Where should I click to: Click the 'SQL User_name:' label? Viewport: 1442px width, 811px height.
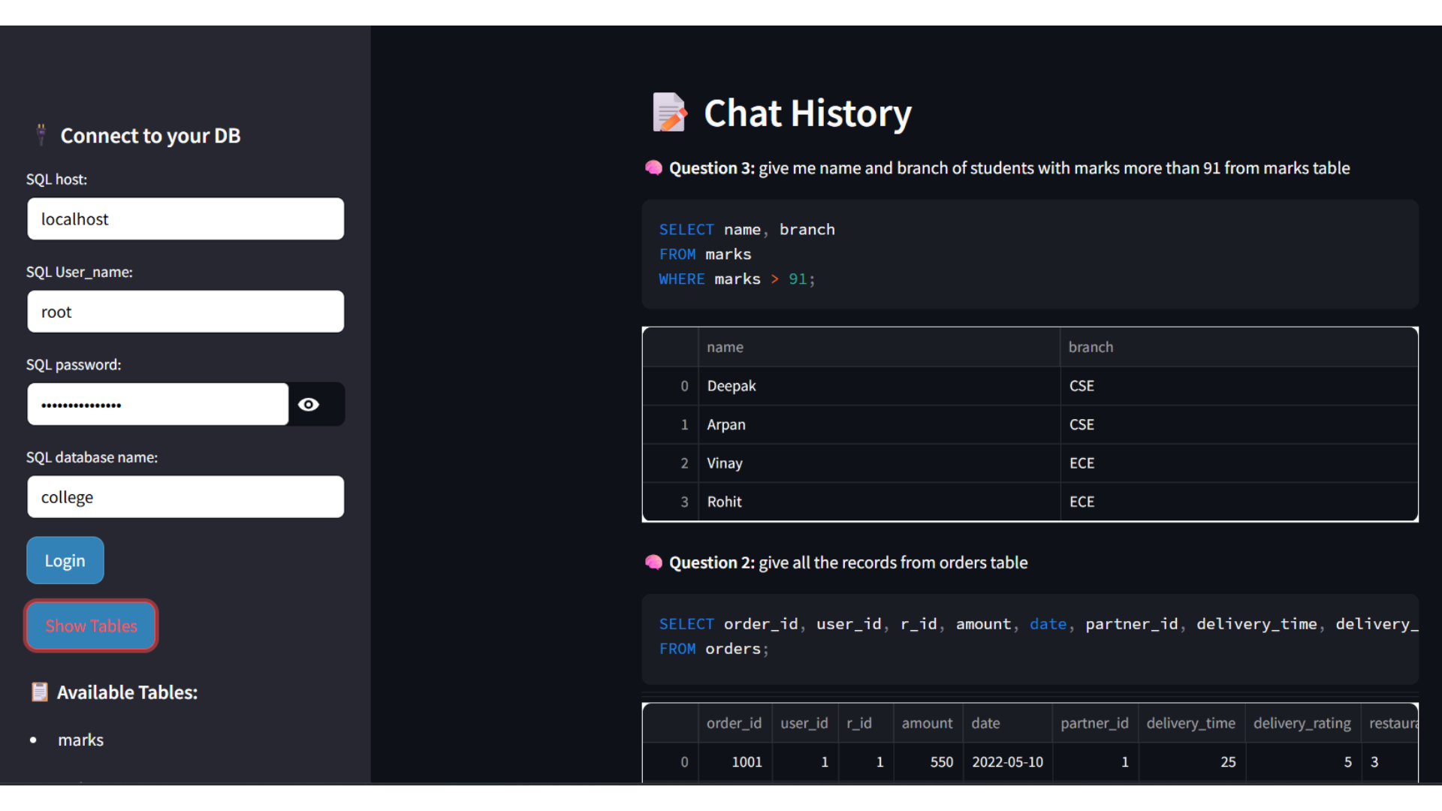pyautogui.click(x=79, y=272)
